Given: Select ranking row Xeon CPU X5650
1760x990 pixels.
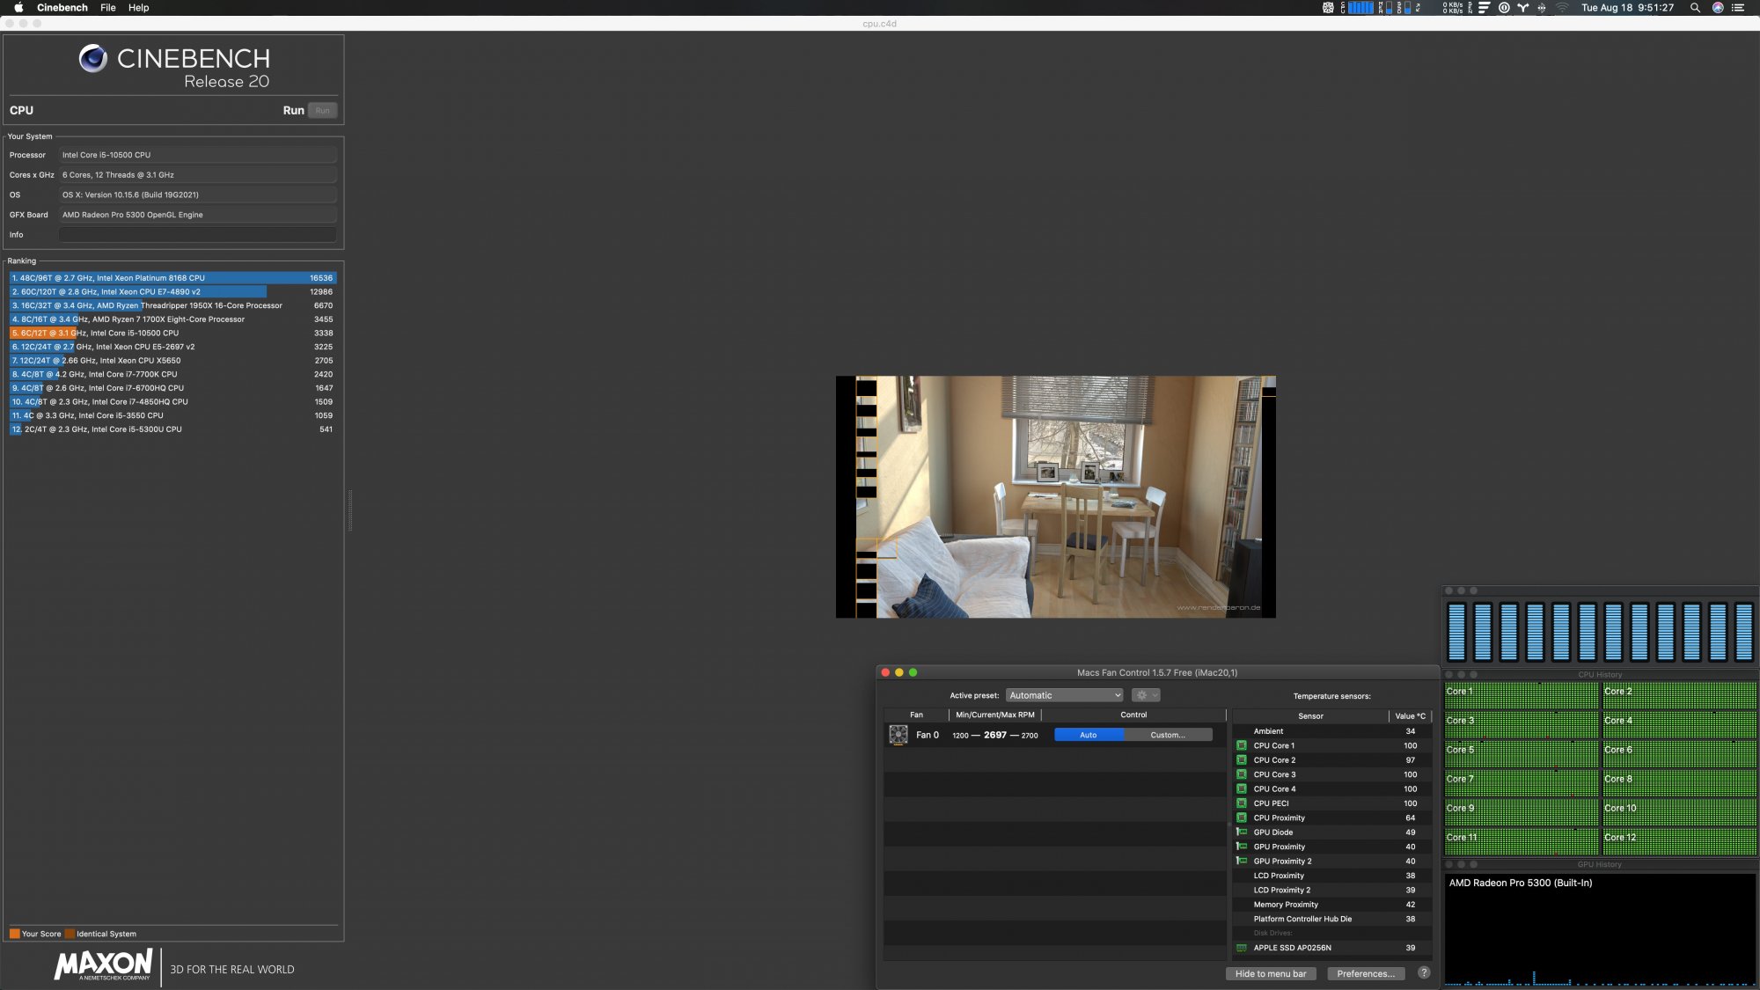Looking at the screenshot, I should (x=172, y=361).
